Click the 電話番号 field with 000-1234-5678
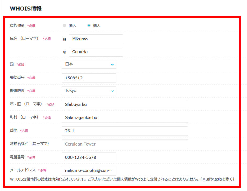Viewport: 247px width, 191px height. pos(89,157)
